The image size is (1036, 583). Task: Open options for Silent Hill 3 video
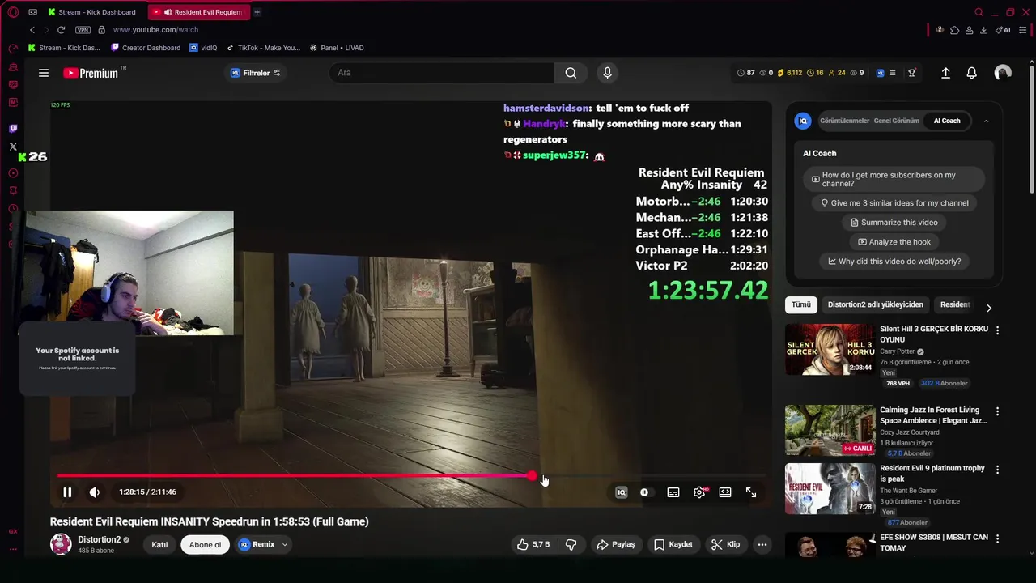coord(997,330)
